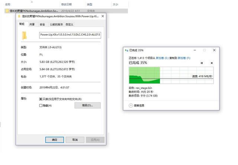
Task: Click the copy progress speed graph
Action: 171,75
